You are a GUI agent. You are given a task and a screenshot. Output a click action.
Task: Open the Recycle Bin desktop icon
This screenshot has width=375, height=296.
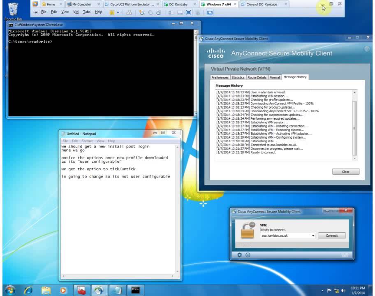click(x=13, y=11)
